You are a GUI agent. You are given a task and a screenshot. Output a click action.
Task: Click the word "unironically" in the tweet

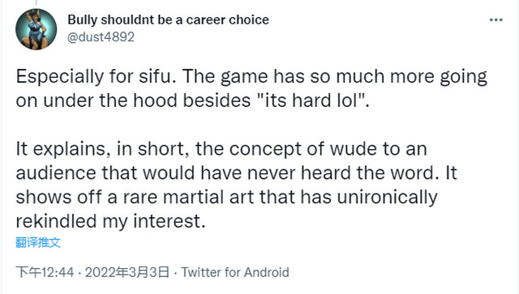click(x=388, y=198)
